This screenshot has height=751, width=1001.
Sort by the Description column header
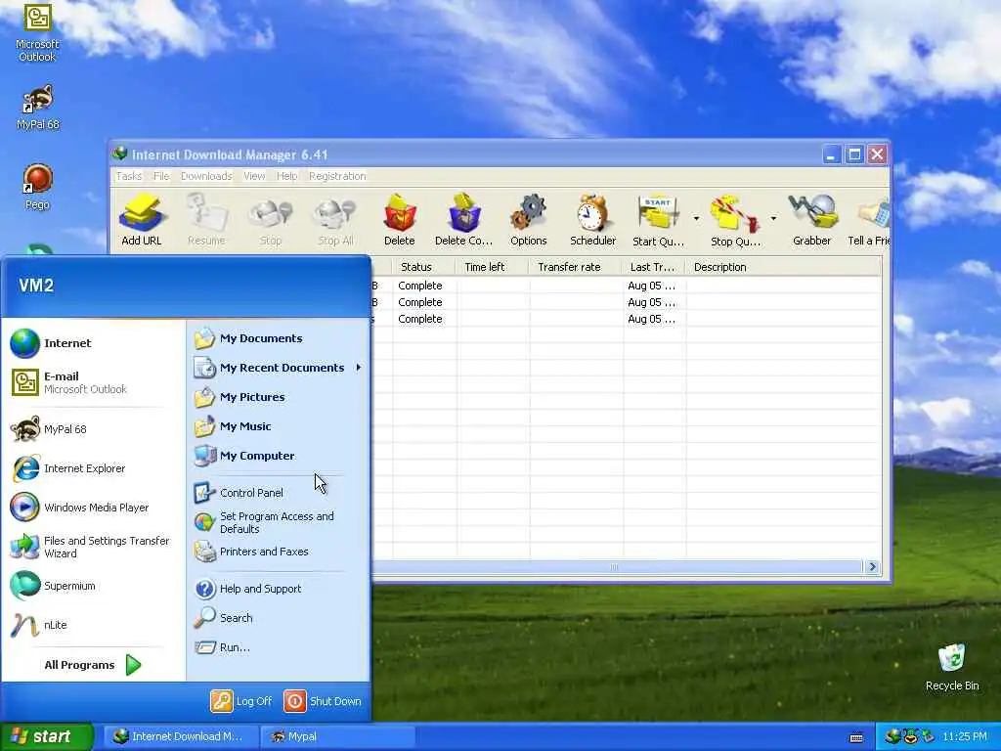(x=783, y=267)
